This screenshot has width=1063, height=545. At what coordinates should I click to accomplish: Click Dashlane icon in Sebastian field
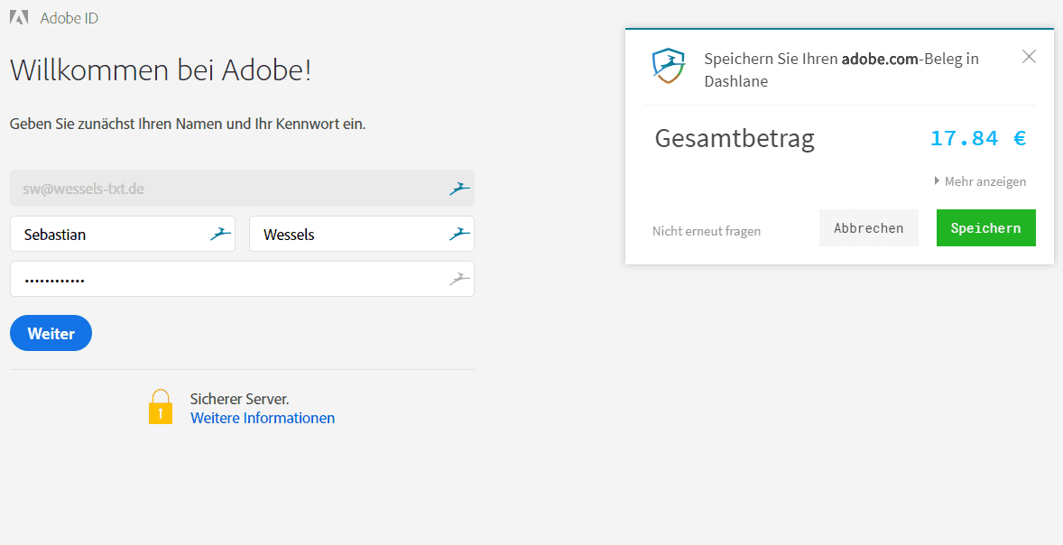click(220, 235)
